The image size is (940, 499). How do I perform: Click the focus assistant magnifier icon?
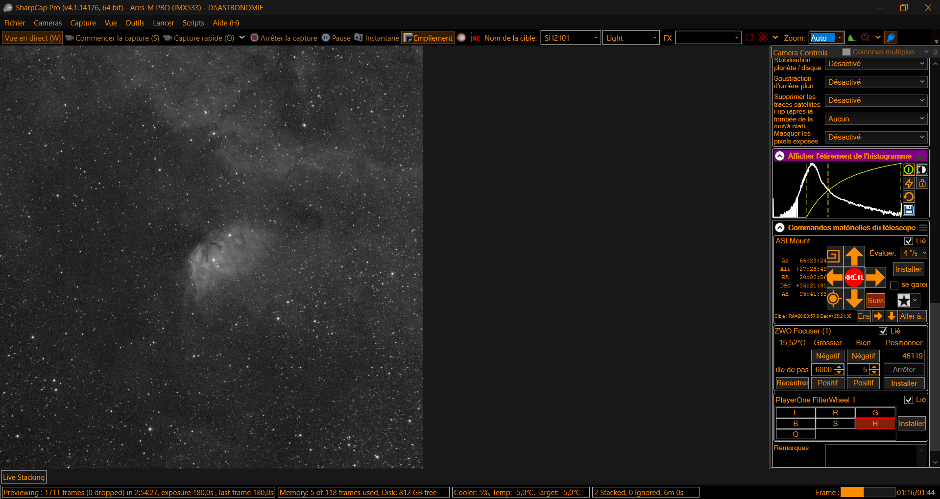tap(866, 38)
